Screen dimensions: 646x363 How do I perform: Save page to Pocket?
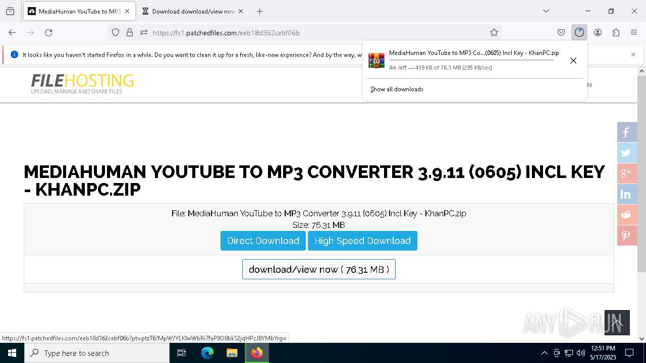(x=561, y=32)
